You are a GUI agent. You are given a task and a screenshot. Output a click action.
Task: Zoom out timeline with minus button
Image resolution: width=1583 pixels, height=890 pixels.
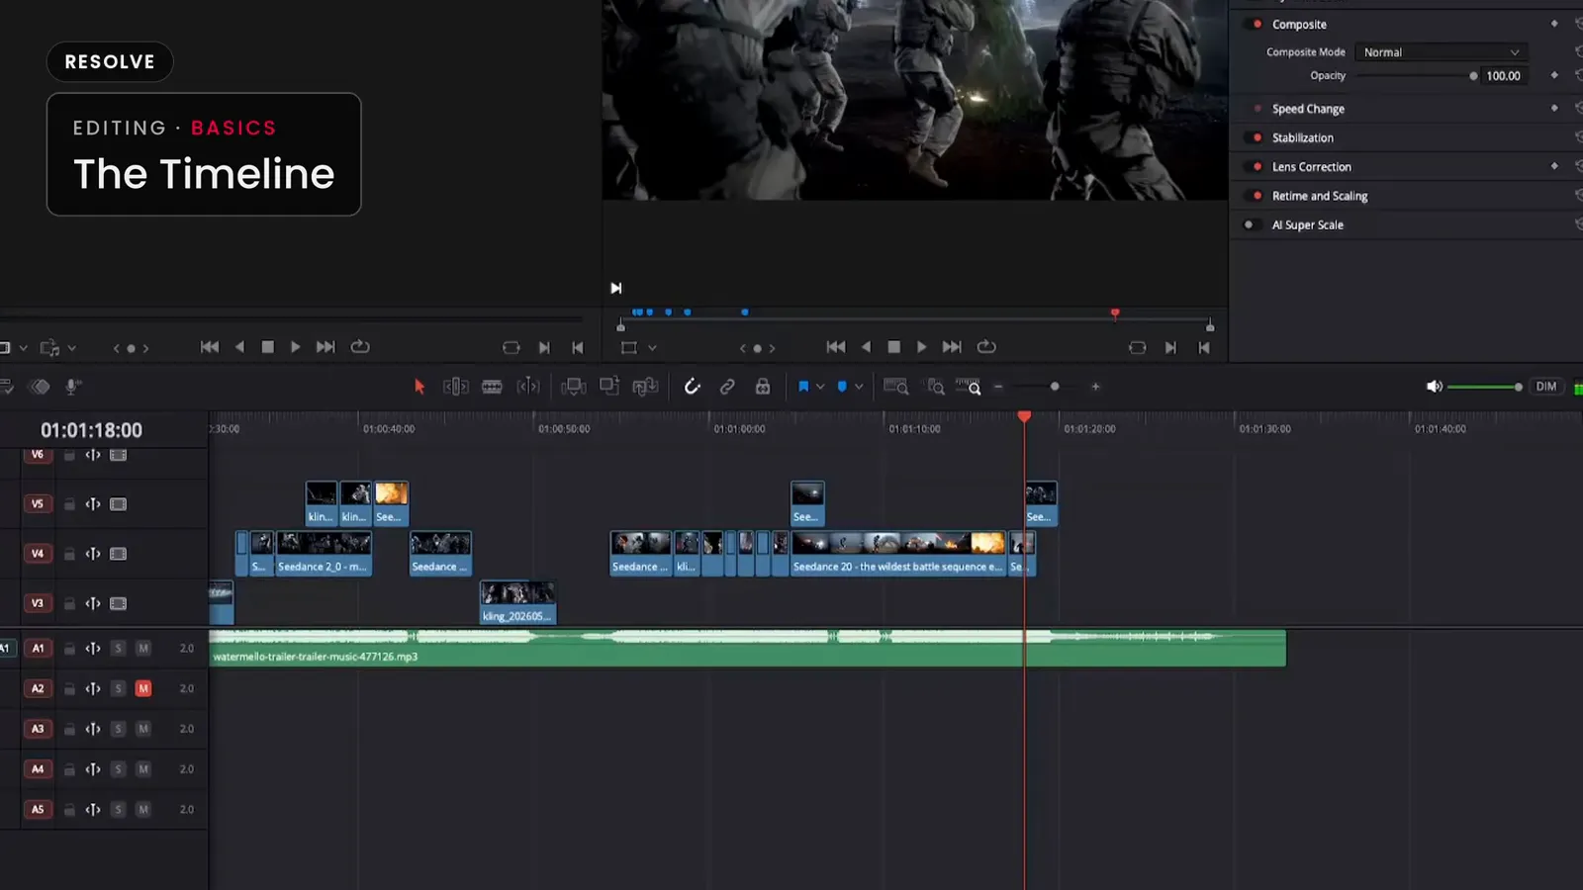[x=998, y=387]
